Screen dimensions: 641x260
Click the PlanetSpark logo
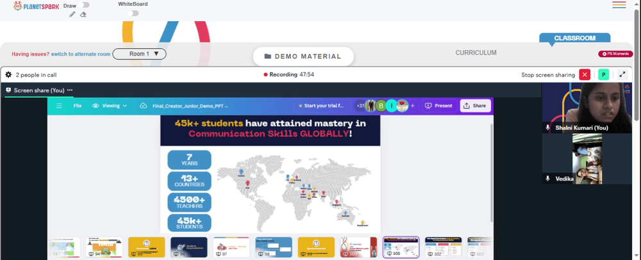(36, 6)
